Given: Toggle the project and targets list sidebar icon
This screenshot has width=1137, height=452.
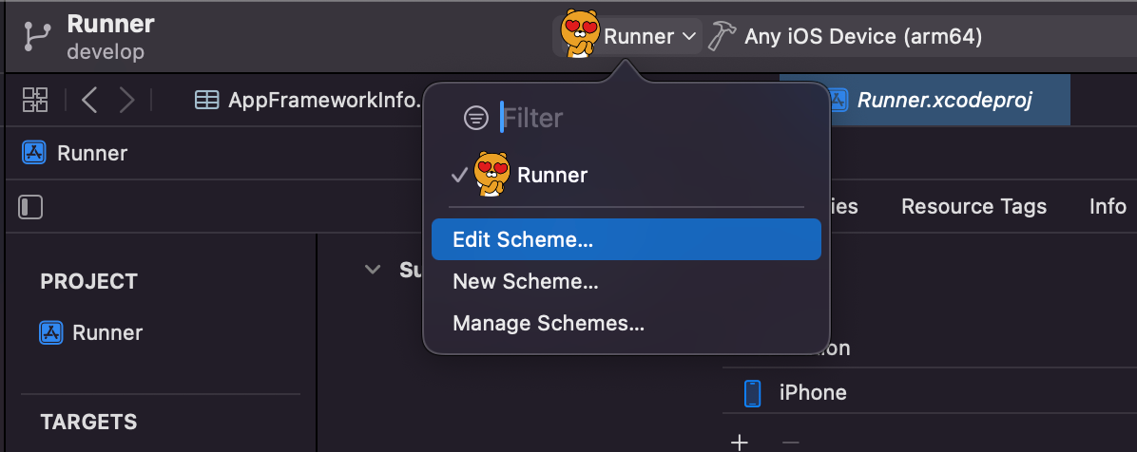Looking at the screenshot, I should (x=30, y=207).
